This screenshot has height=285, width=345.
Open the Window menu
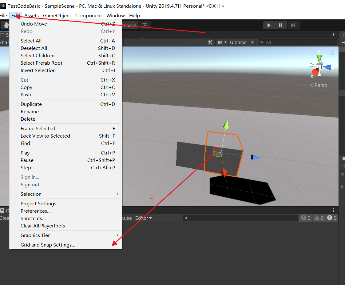pyautogui.click(x=116, y=15)
